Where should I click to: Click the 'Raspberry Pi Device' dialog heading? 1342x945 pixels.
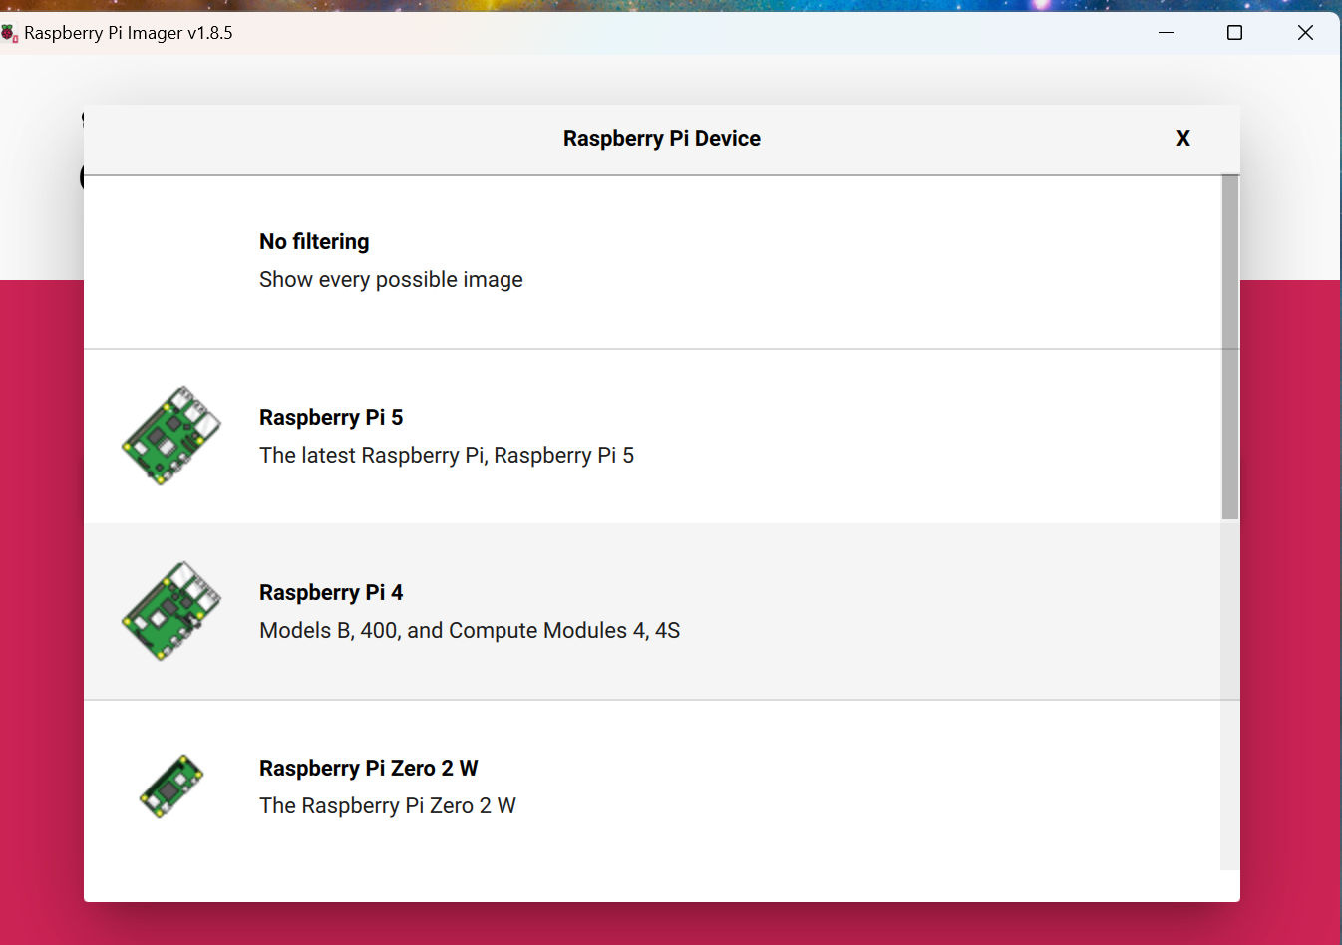click(661, 139)
